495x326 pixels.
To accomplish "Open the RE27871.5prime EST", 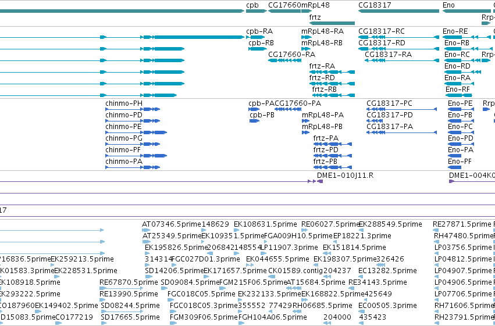I will coord(436,230).
